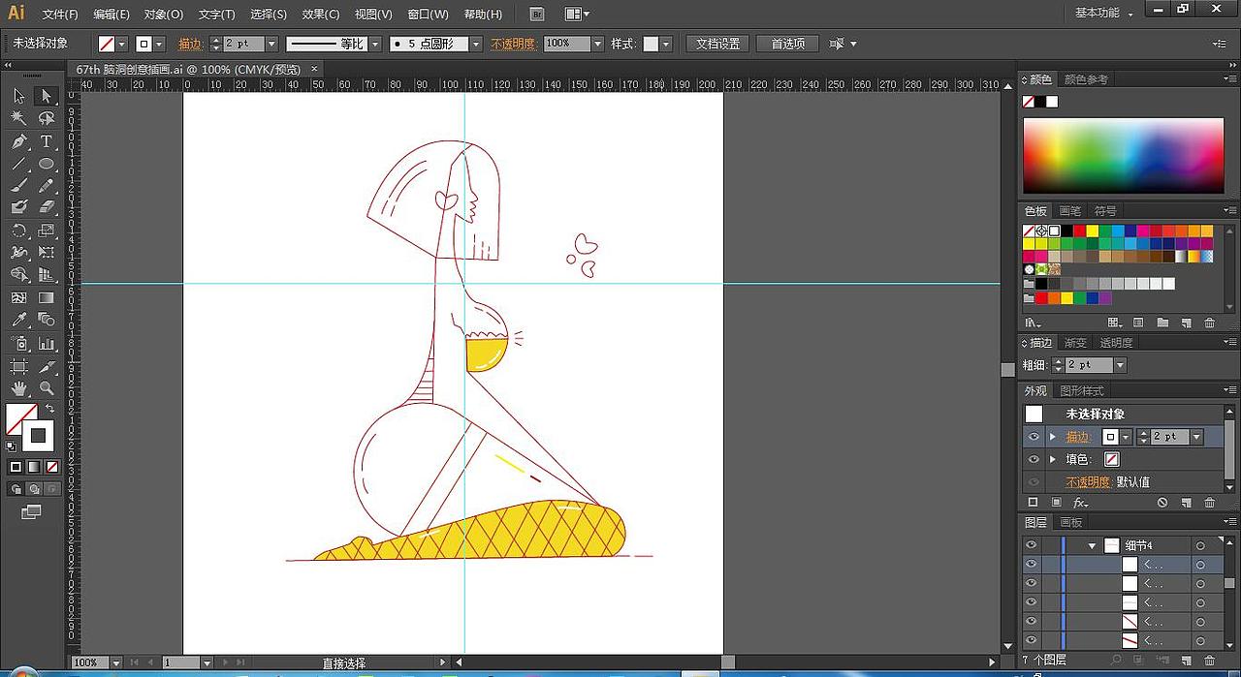Click 描边 link in control bar
1241x677 pixels.
point(191,44)
